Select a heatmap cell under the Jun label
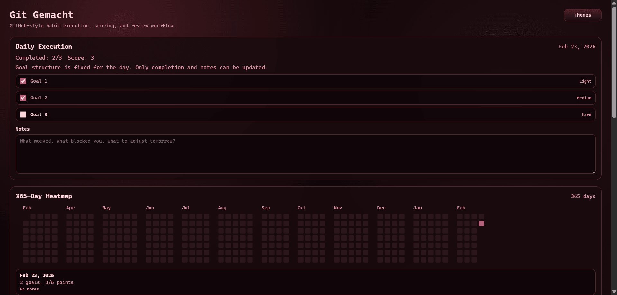This screenshot has height=295, width=617. [149, 216]
